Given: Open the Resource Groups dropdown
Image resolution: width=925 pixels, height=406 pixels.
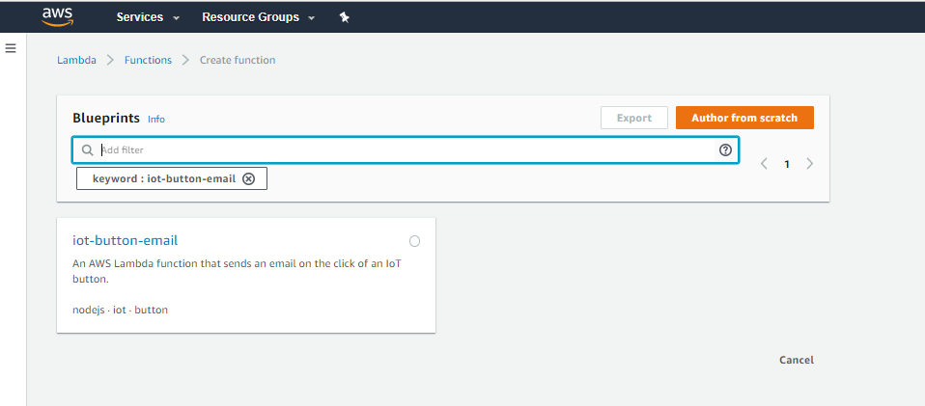Looking at the screenshot, I should 259,17.
